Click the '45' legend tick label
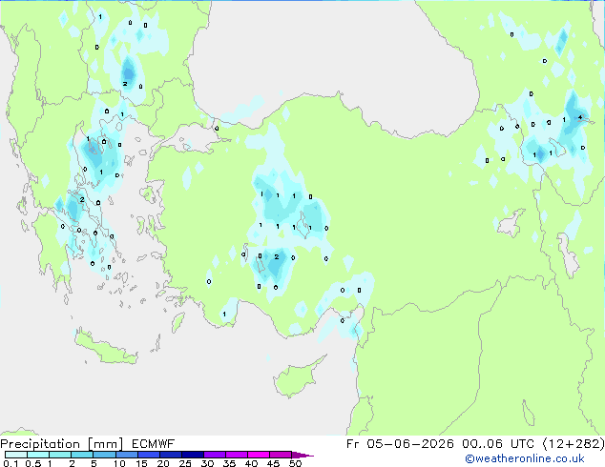 273,463
